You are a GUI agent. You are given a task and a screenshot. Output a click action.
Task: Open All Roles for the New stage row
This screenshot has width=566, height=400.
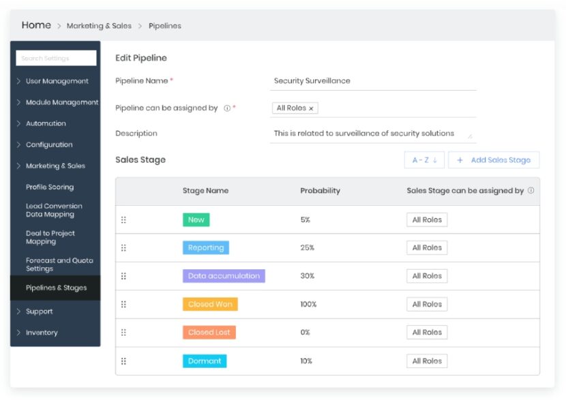(x=427, y=219)
